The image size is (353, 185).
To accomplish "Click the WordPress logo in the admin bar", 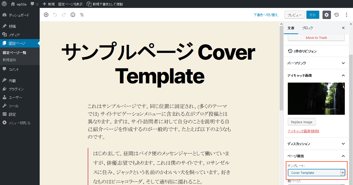I will [3, 4].
